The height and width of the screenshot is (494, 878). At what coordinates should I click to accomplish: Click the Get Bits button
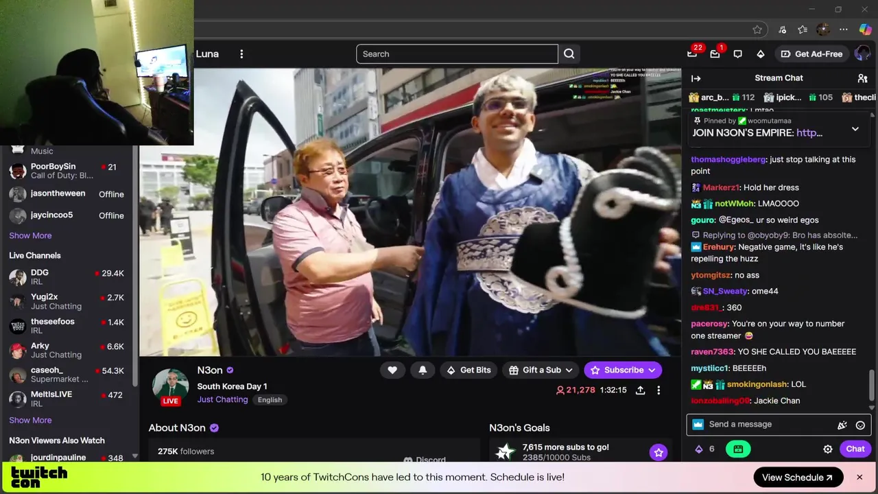tap(469, 370)
